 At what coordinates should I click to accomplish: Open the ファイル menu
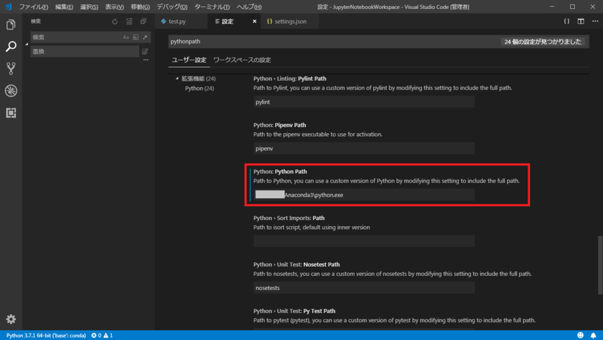[34, 7]
